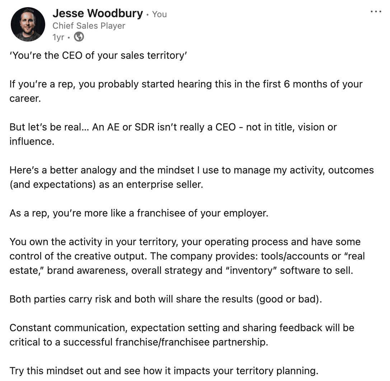
Task: Click the quote 'You're the CEO of your sales territory'
Action: [98, 56]
